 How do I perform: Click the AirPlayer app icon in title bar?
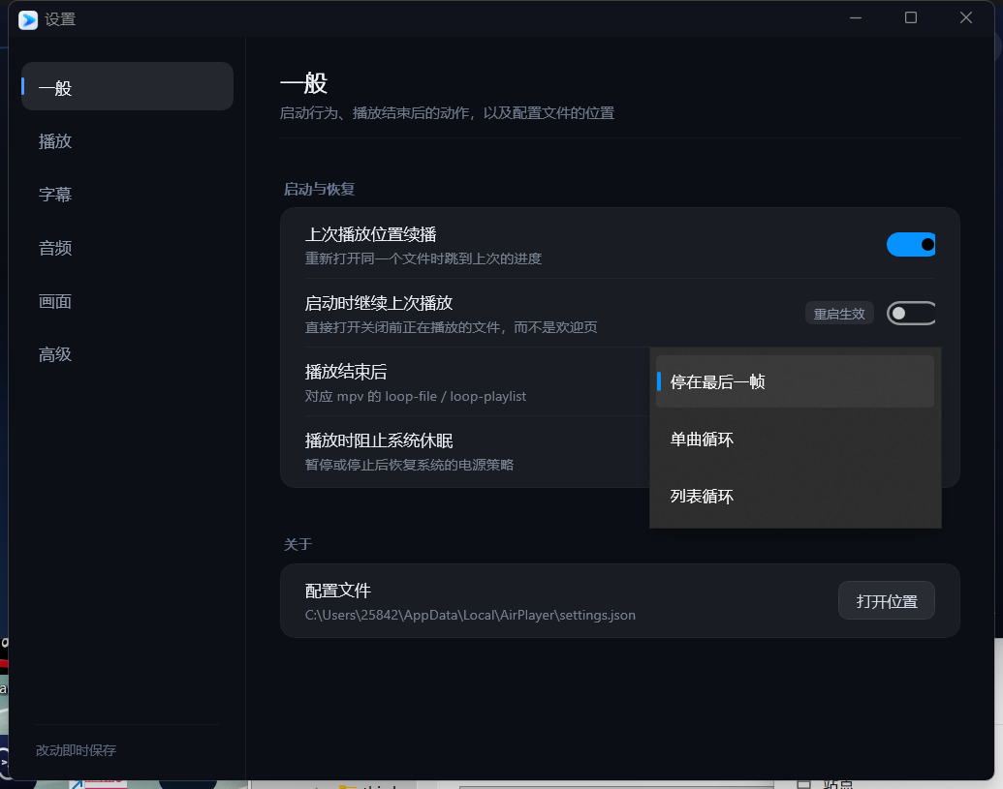(28, 19)
